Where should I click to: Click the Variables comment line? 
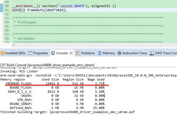coord(24,38)
